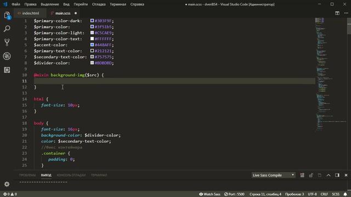The height and width of the screenshot is (197, 351).
Task: Click the #757575 color swatch
Action: click(92, 57)
